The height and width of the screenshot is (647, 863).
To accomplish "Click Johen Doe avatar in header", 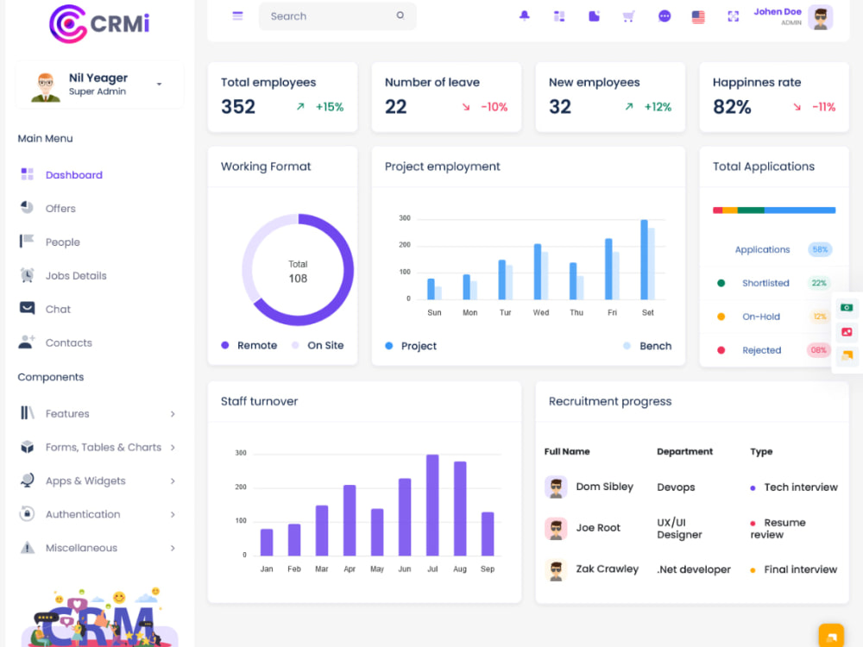I will pyautogui.click(x=820, y=17).
